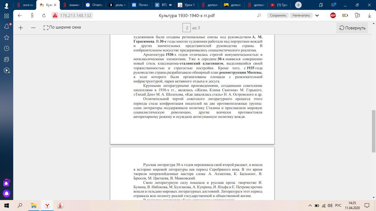Open a new browser tab
Screen dimensions: 376x211
[298, 5]
